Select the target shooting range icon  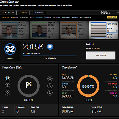tap(50, 79)
